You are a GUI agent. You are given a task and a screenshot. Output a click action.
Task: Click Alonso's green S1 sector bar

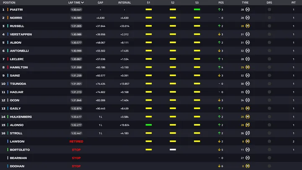click(148, 125)
